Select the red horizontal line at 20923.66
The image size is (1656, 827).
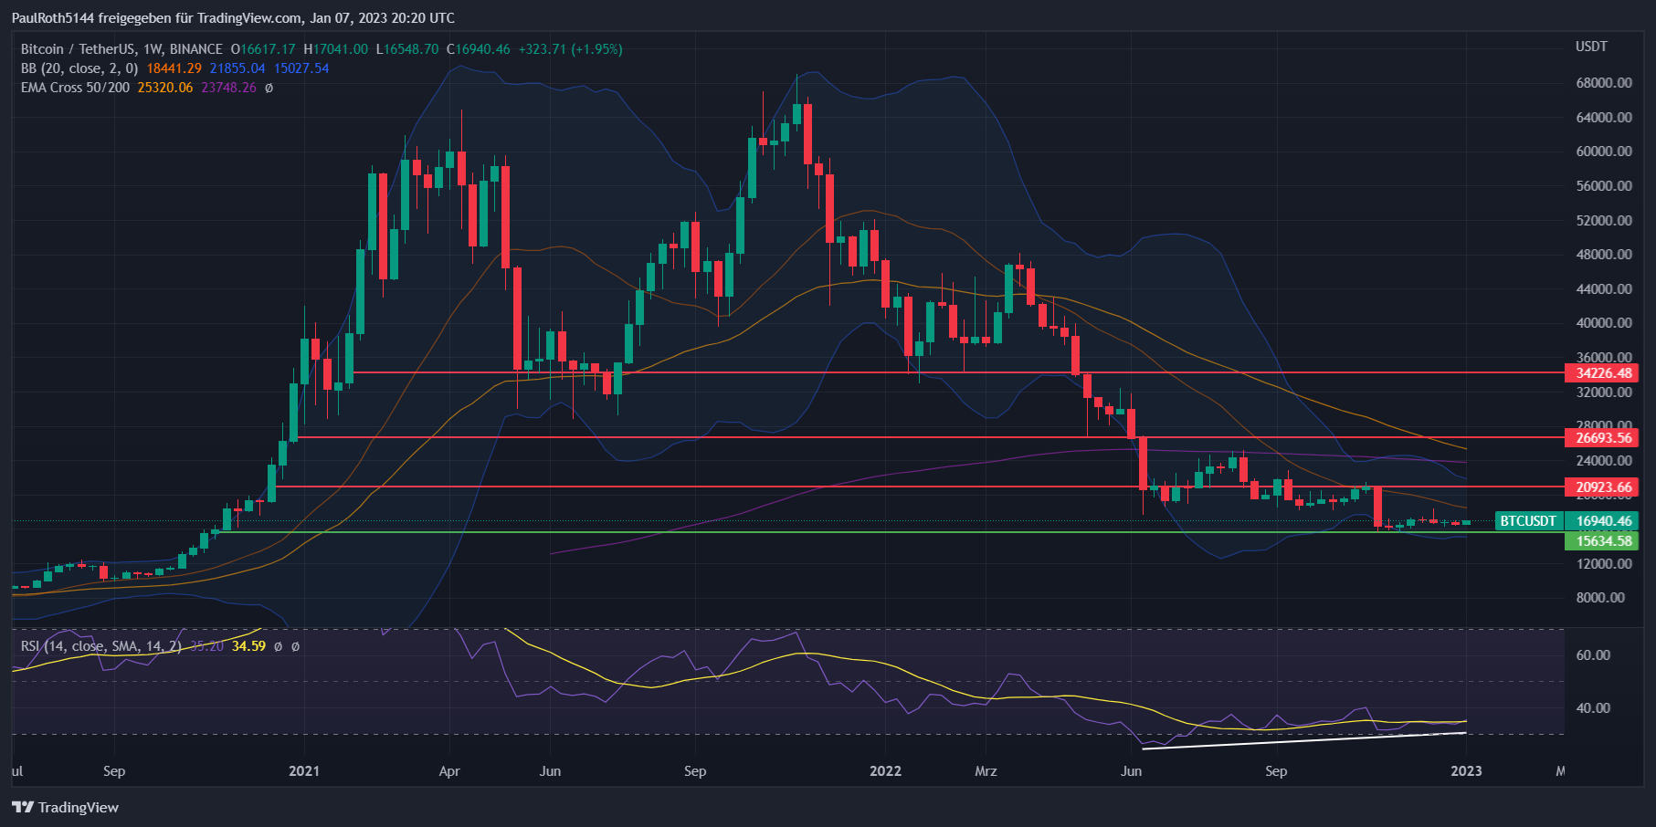(x=920, y=487)
